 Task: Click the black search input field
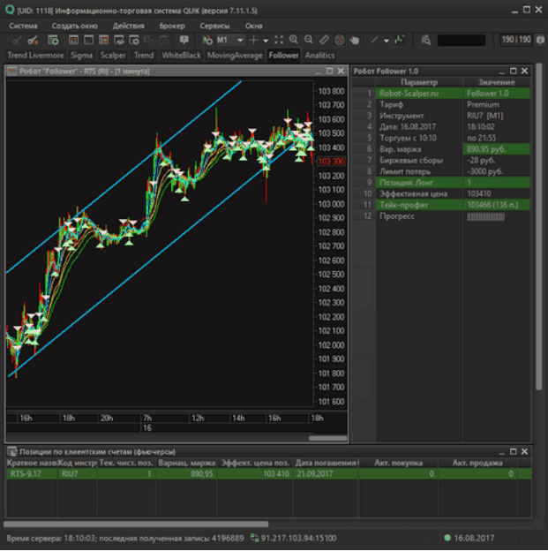point(462,41)
